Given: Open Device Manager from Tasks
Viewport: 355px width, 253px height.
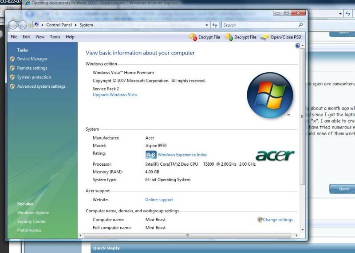Looking at the screenshot, I should [x=32, y=59].
